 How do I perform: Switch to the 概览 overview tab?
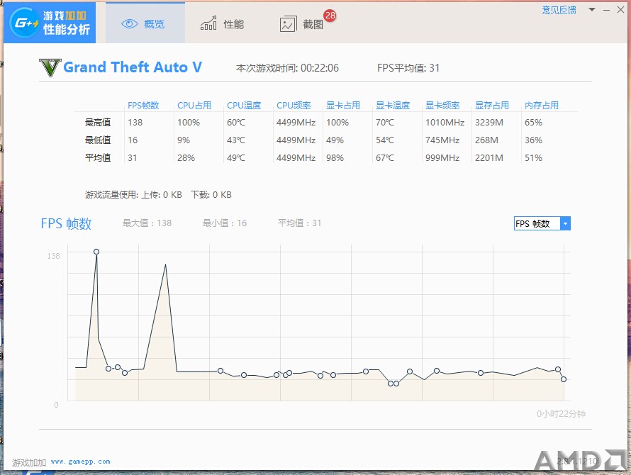click(145, 23)
